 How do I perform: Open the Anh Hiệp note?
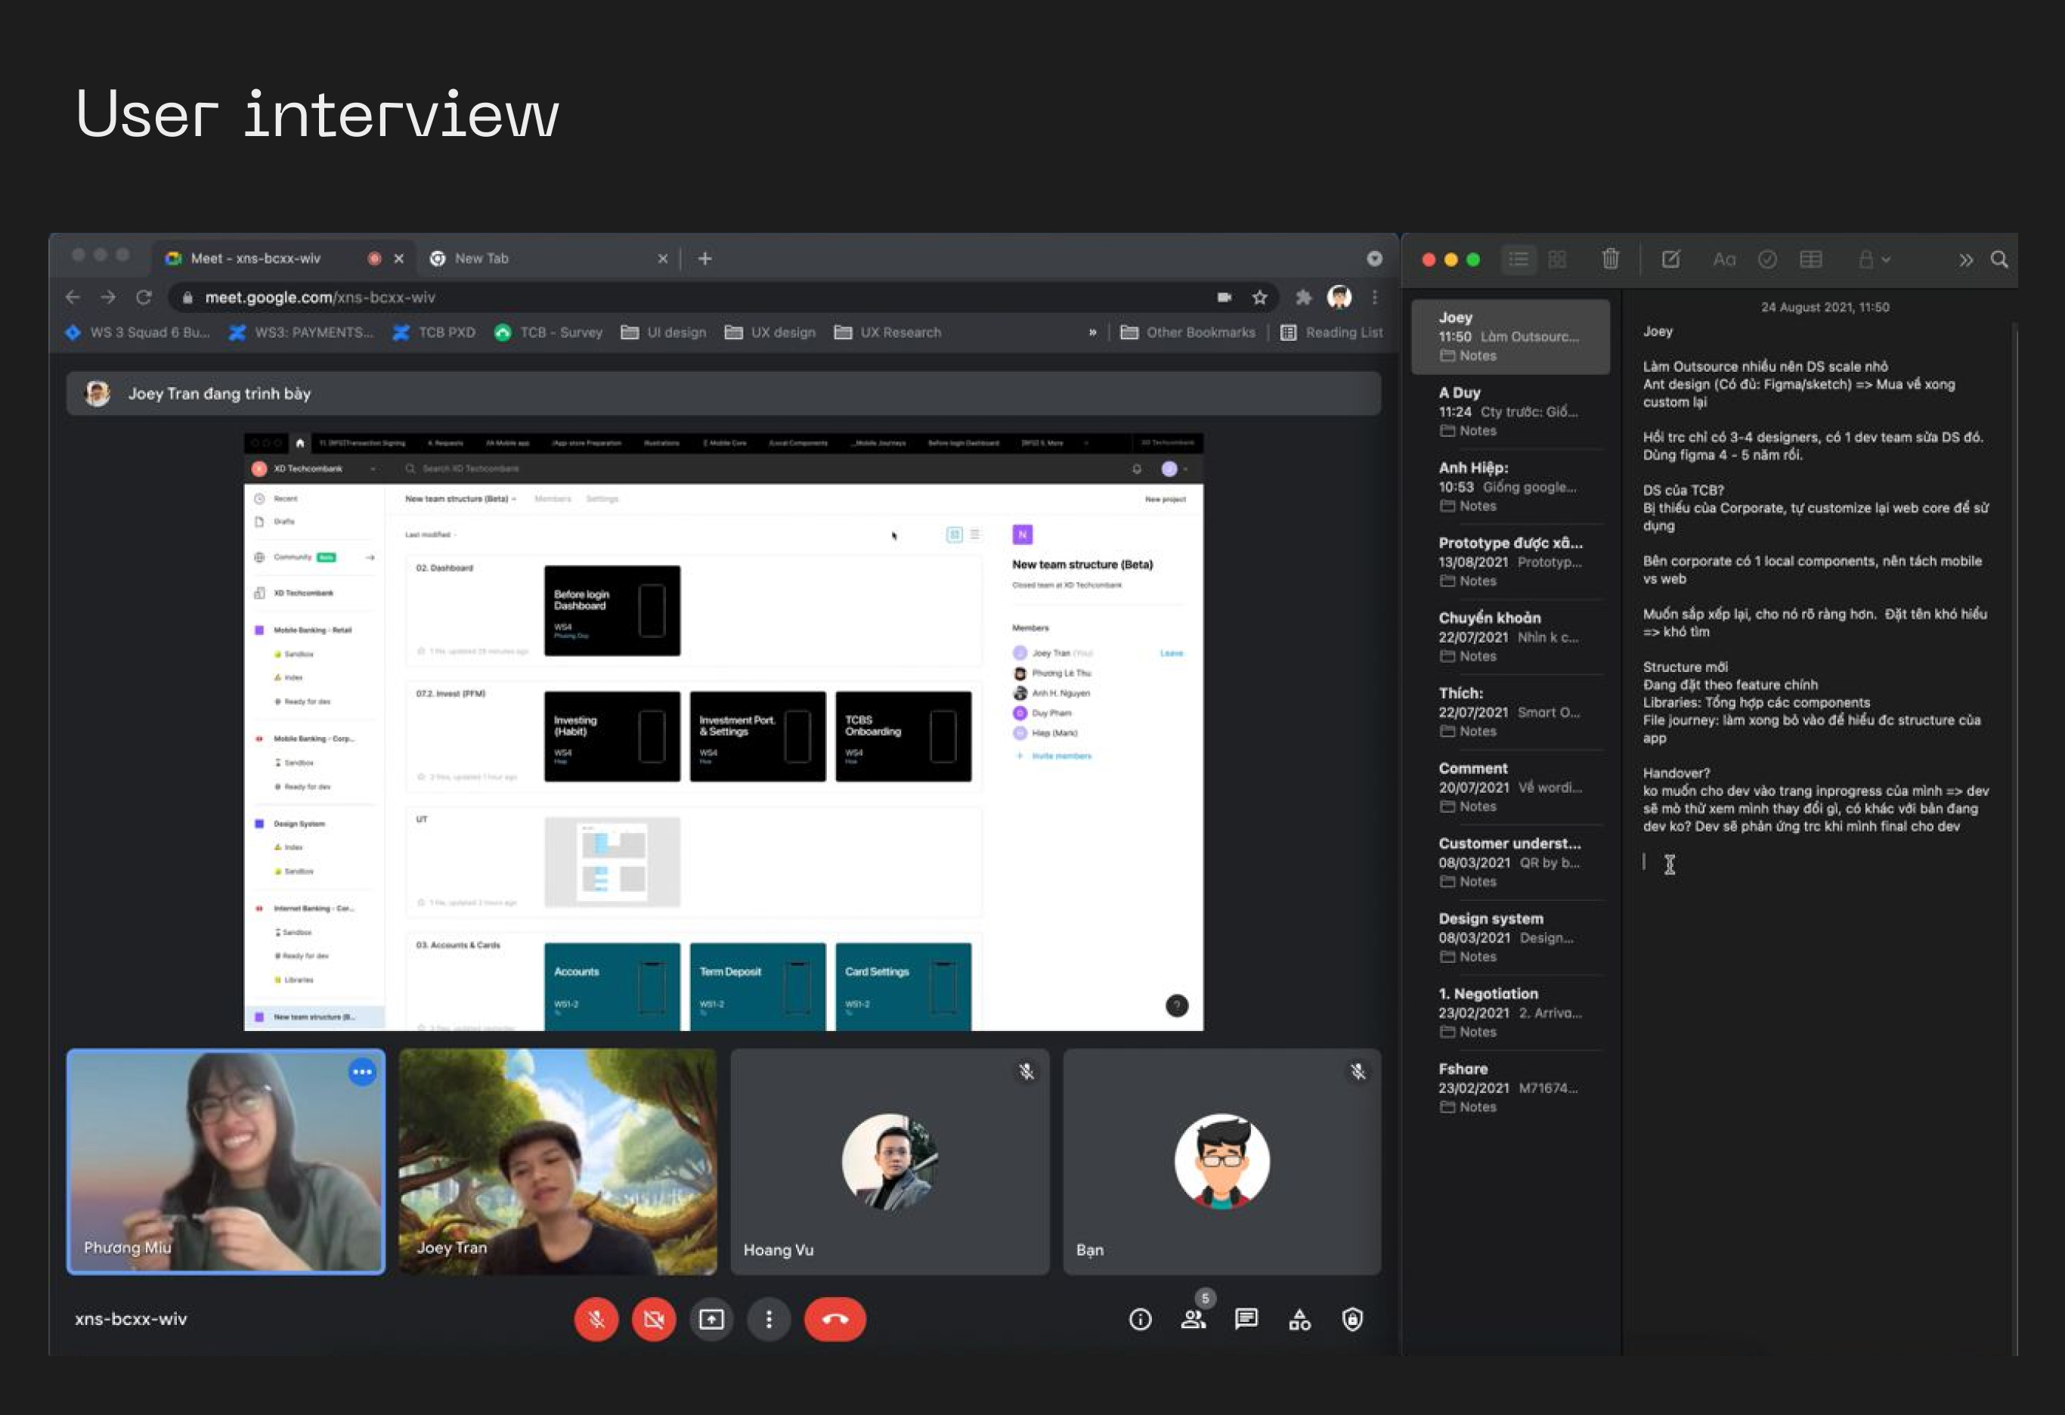tap(1510, 486)
